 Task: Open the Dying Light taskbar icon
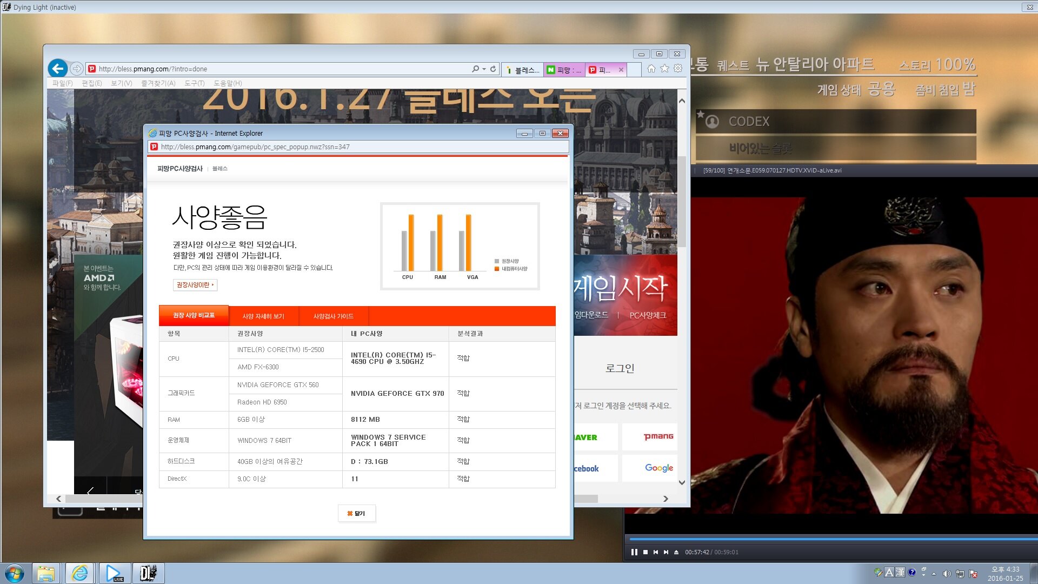148,573
